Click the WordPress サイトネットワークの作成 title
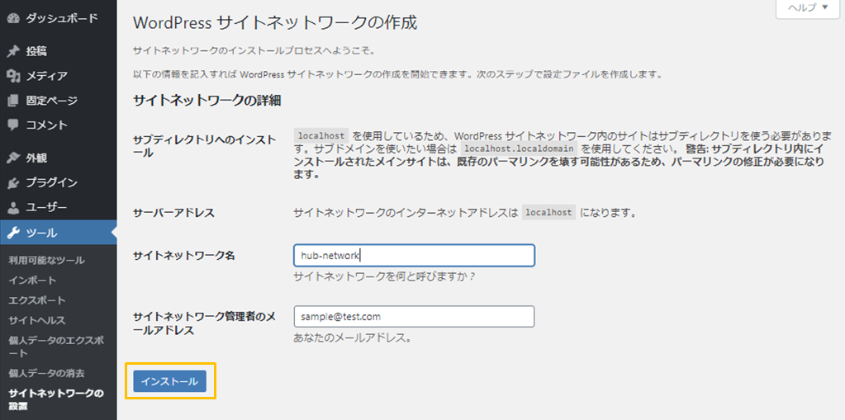This screenshot has height=420, width=845. tap(275, 22)
